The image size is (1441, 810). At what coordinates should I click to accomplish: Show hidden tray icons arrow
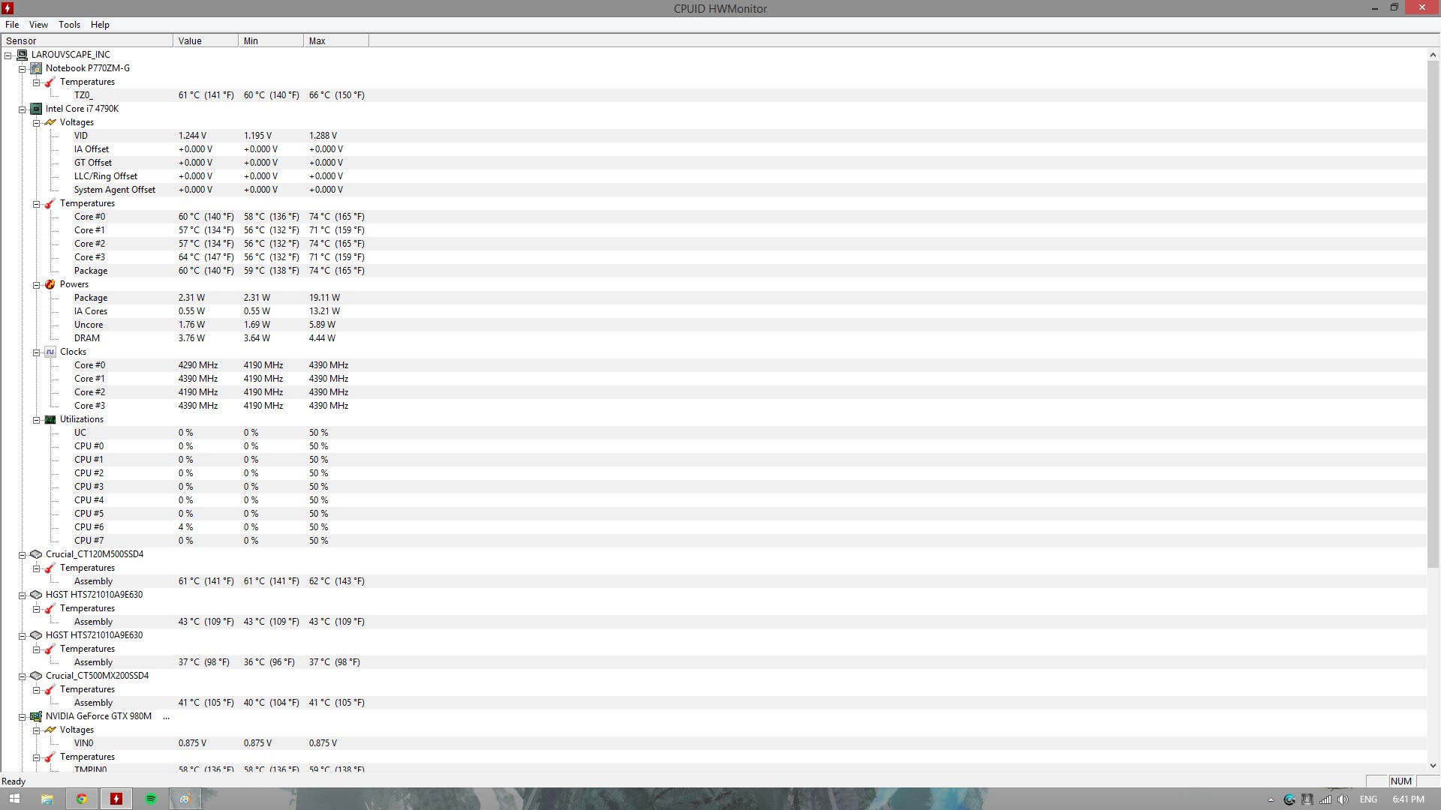(x=1271, y=799)
